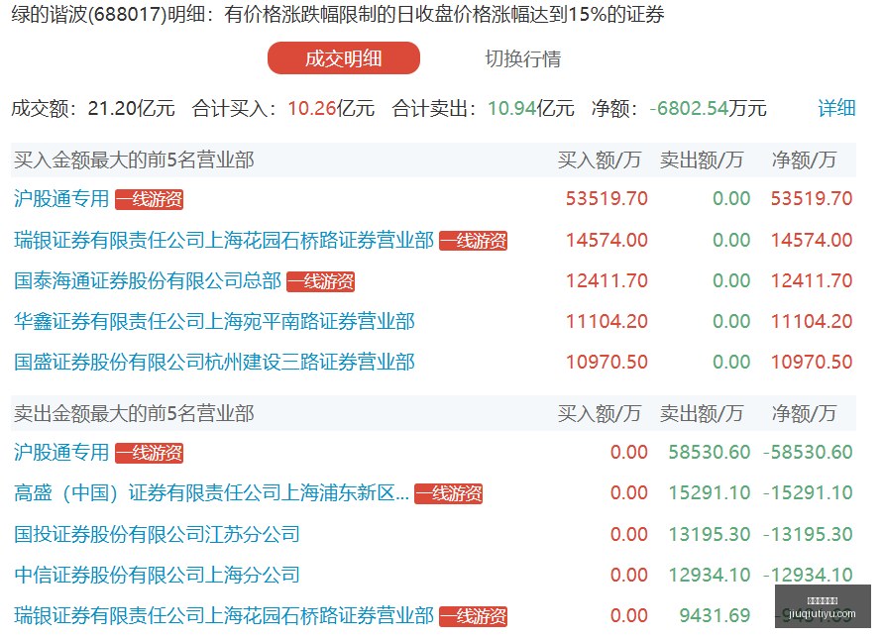Click net amount -58530.60 for 沪股通专用

[808, 452]
